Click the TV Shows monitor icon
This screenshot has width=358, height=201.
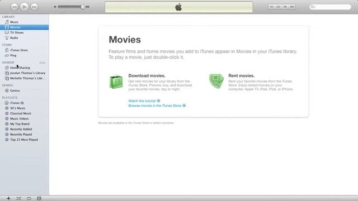(7, 32)
